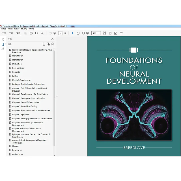This screenshot has height=181, width=181.
Task: Click the New bookmark icon
Action: 48,44
